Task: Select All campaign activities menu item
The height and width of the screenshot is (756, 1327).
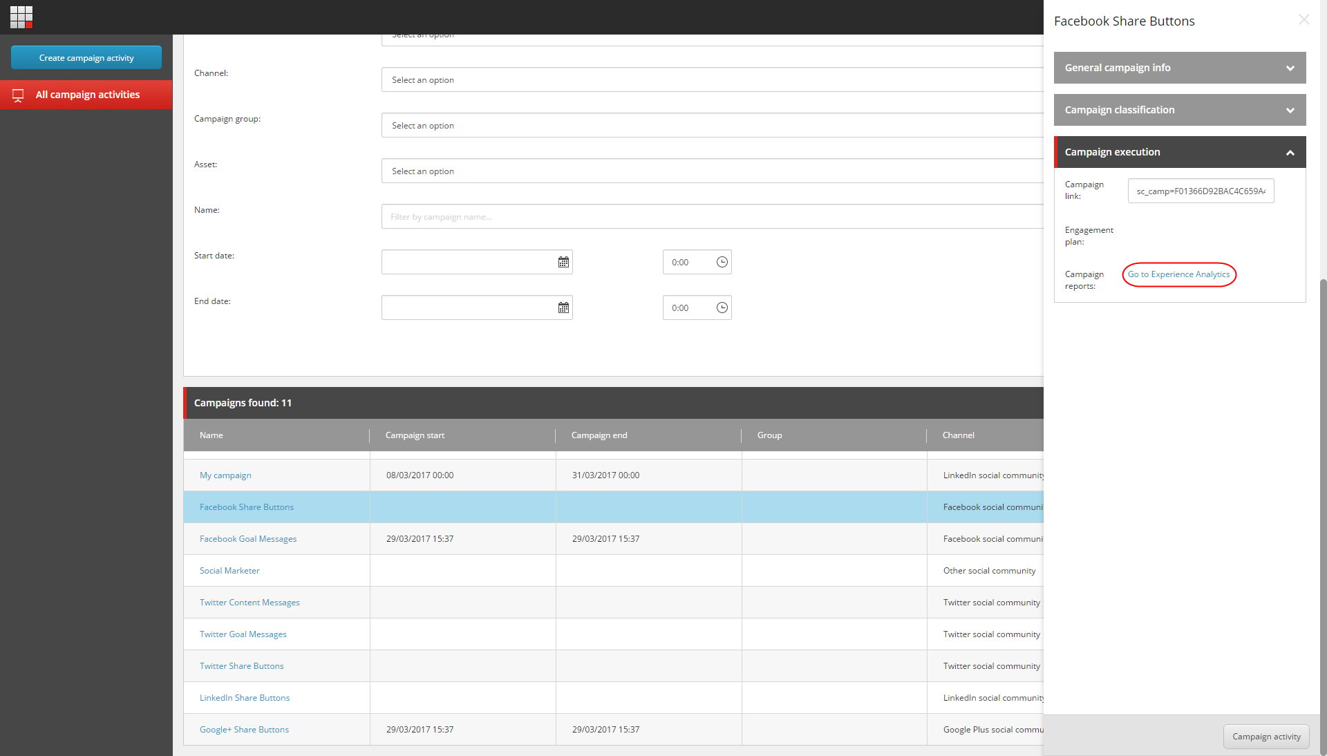Action: point(86,95)
